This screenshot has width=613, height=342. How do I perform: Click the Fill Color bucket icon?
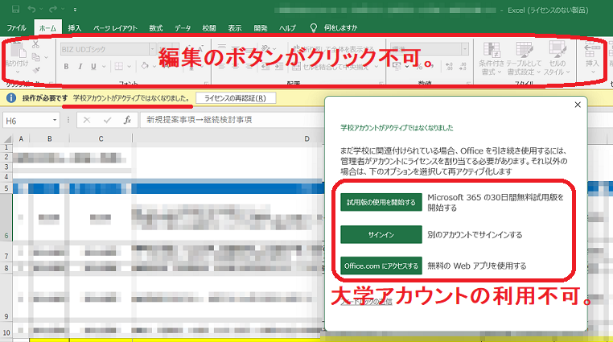[145, 66]
